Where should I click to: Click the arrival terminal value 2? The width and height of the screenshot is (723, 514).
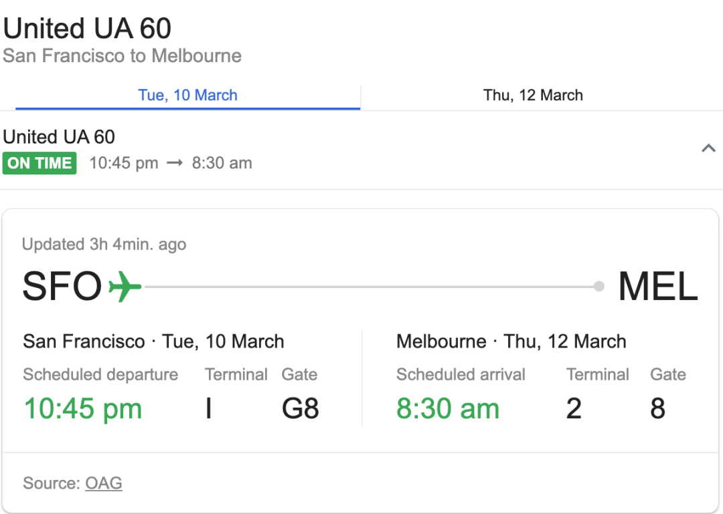[x=574, y=408]
